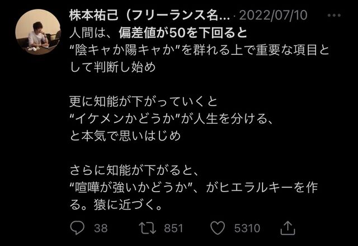This screenshot has width=358, height=246.
Task: Click bold text 偏差値が50を下回ると
Action: coord(183,33)
